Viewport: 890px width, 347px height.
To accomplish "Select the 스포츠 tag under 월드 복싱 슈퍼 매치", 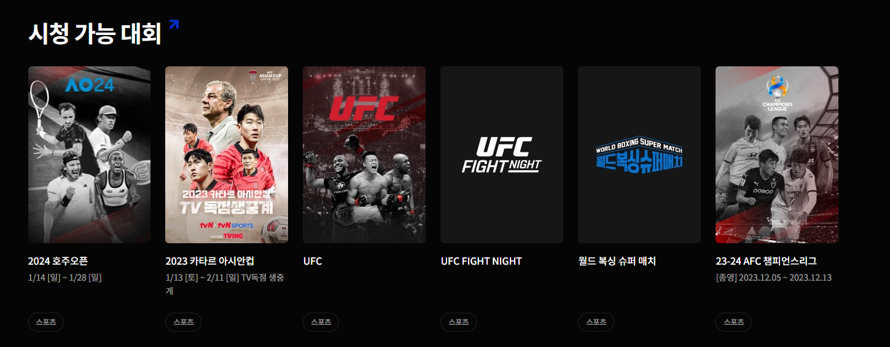I will tap(596, 322).
